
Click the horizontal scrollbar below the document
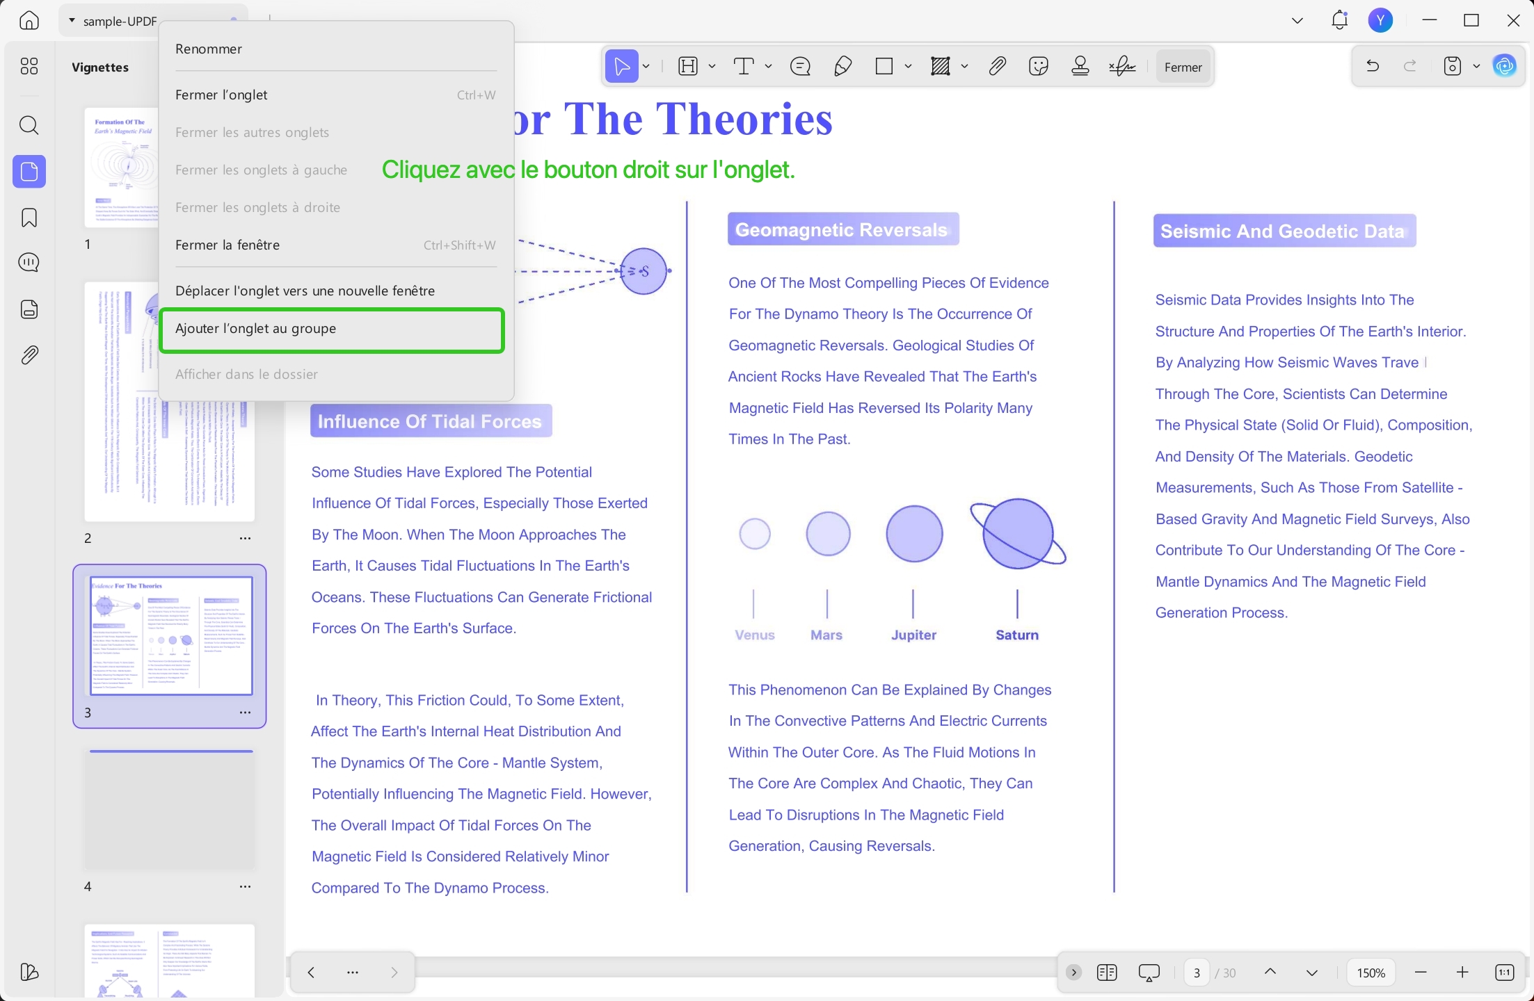click(737, 967)
